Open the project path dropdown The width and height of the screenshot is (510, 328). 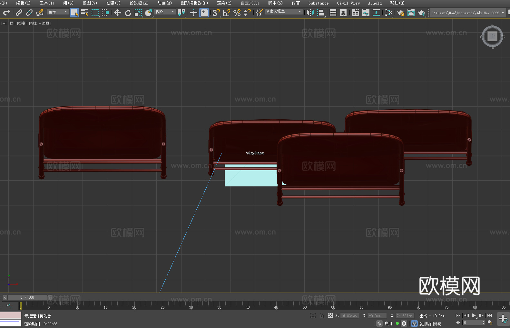(467, 13)
